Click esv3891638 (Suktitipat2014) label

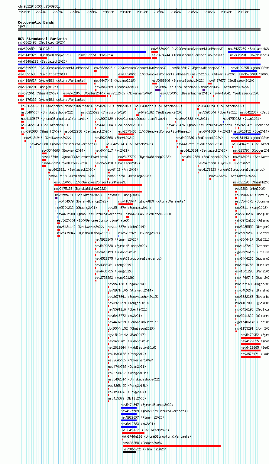pos(42,74)
